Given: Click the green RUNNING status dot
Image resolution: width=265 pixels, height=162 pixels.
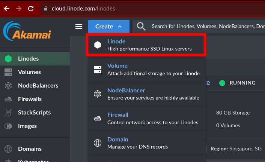Looking at the screenshot, I should coord(222,83).
